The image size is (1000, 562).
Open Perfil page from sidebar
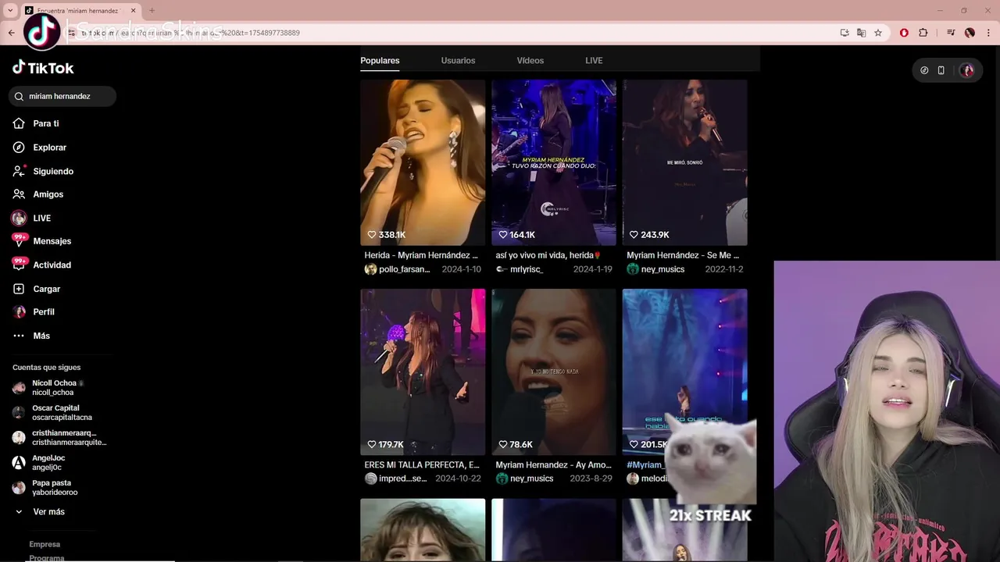click(x=34, y=312)
